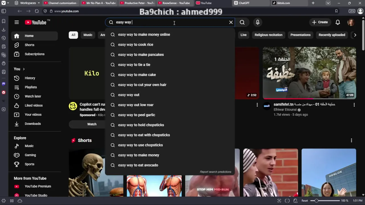Reload the page in browser toolbar
Screen dimensions: 365x205
pyautogui.click(x=37, y=11)
